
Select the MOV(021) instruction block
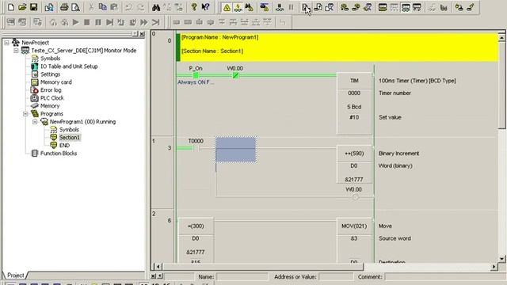(354, 241)
